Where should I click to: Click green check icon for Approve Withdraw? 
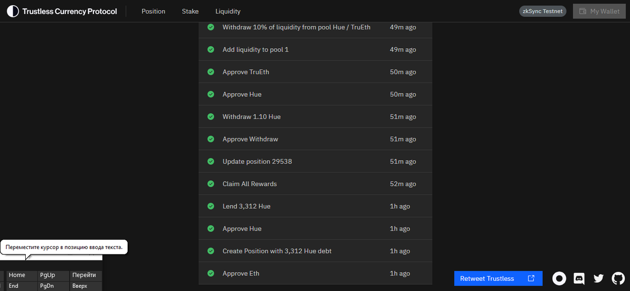tap(211, 139)
